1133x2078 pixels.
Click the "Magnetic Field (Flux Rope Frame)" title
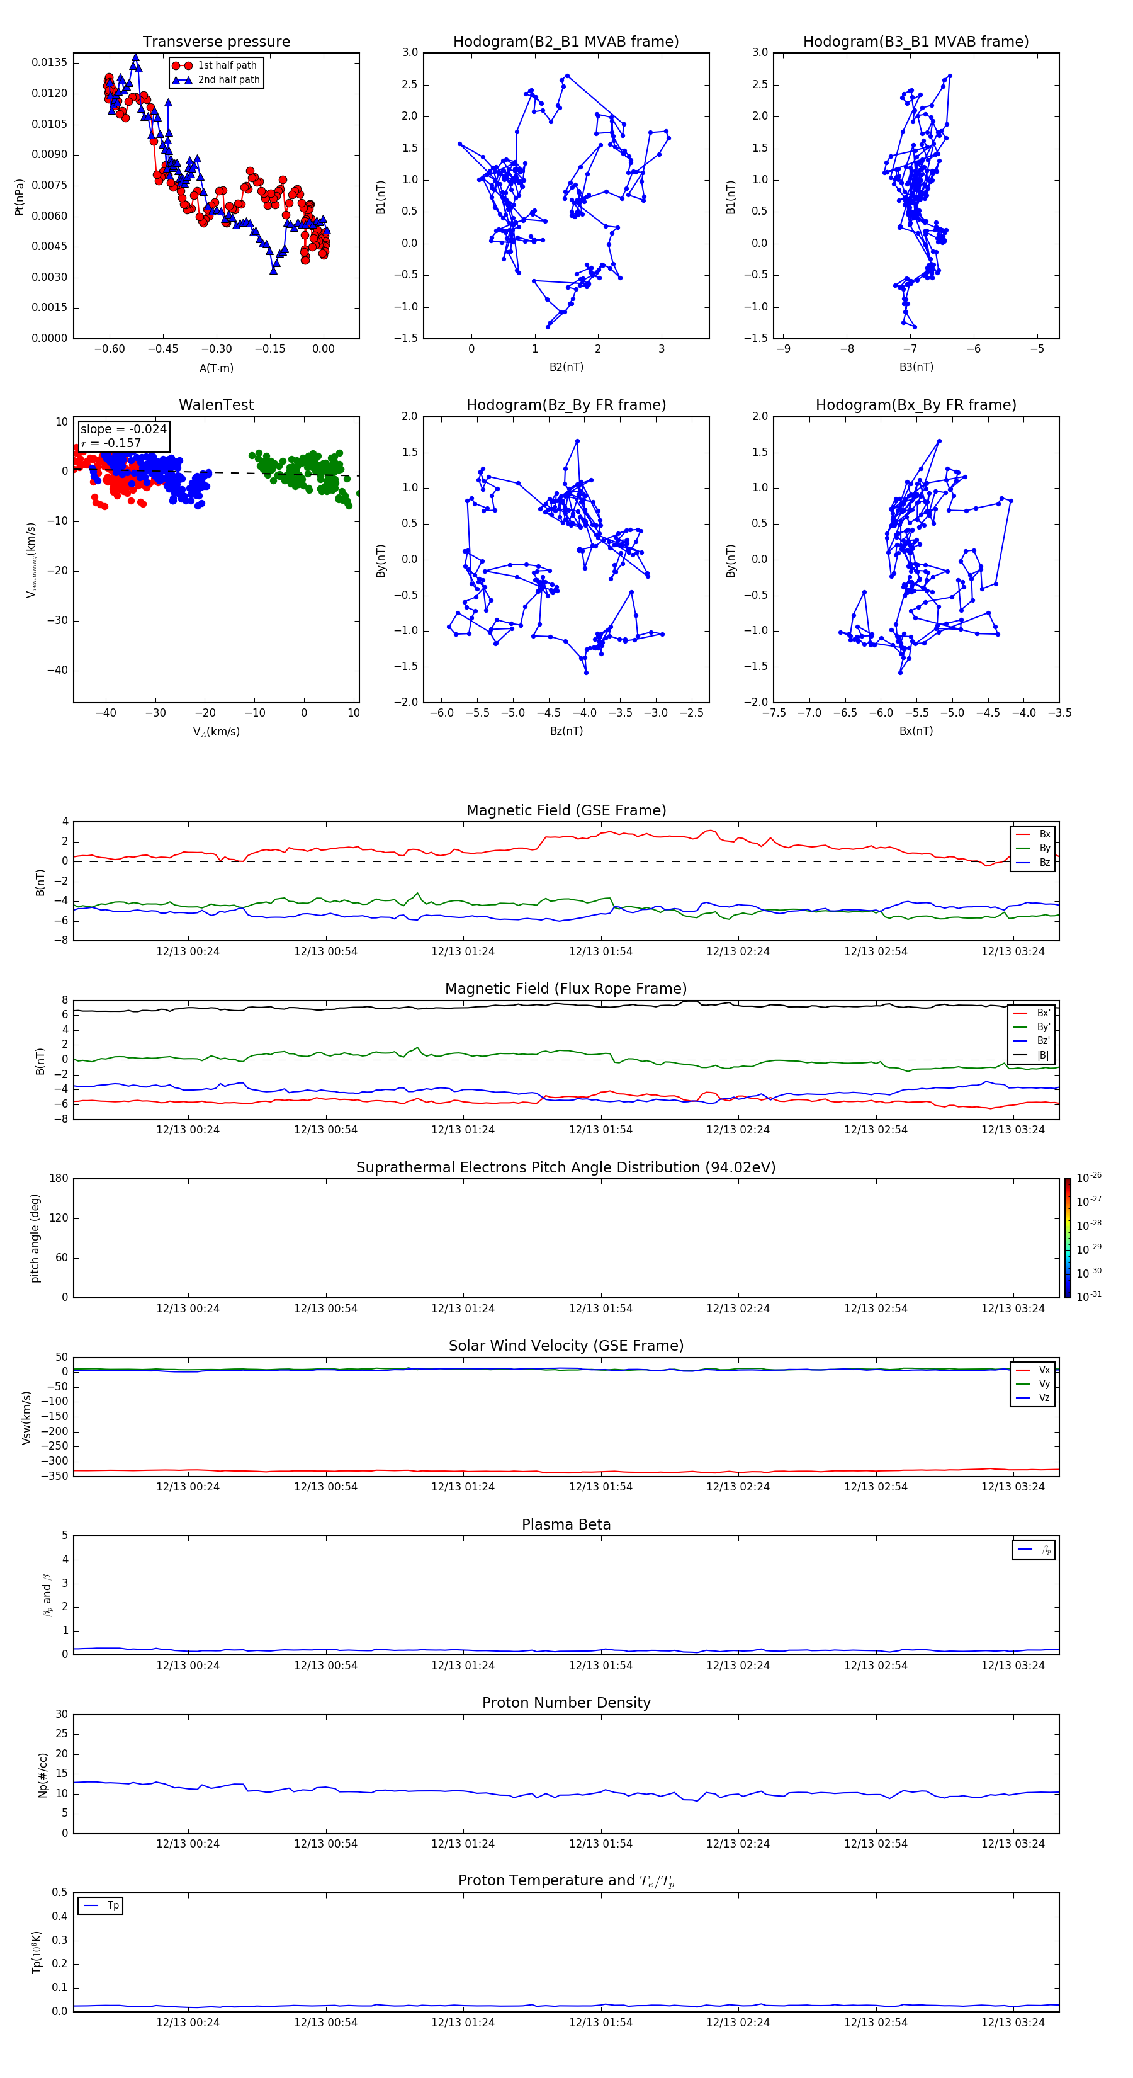click(566, 989)
